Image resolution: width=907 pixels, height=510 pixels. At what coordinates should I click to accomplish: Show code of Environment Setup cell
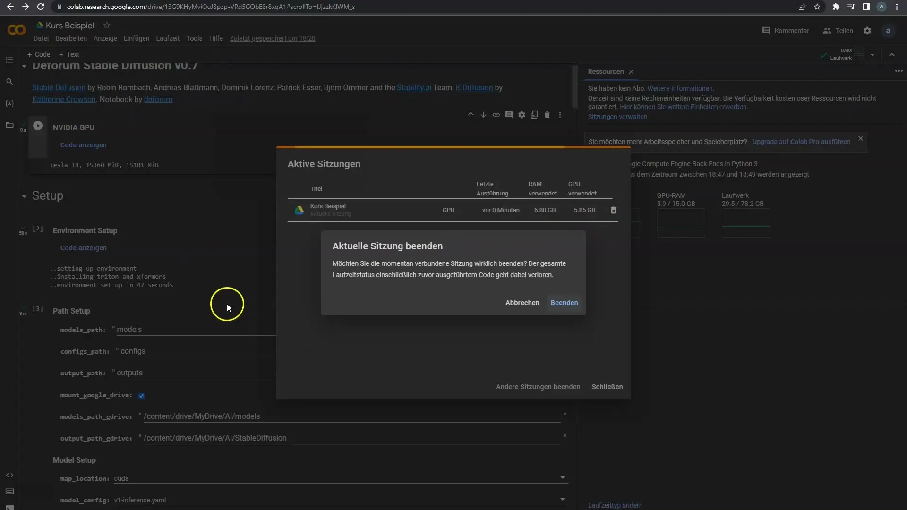[83, 248]
